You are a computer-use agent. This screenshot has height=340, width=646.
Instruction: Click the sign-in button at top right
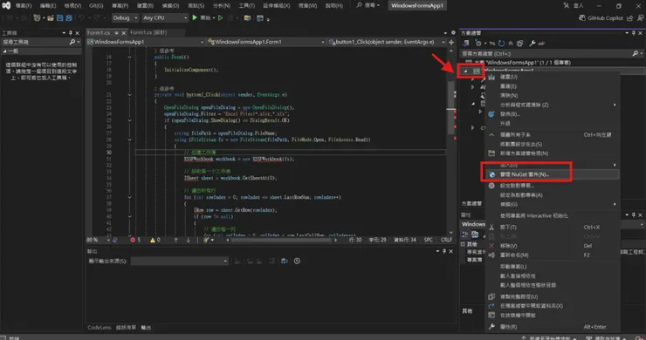(x=574, y=5)
